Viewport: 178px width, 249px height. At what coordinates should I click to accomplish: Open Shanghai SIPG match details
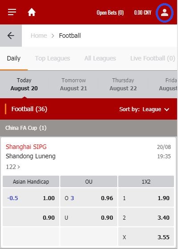(26, 147)
